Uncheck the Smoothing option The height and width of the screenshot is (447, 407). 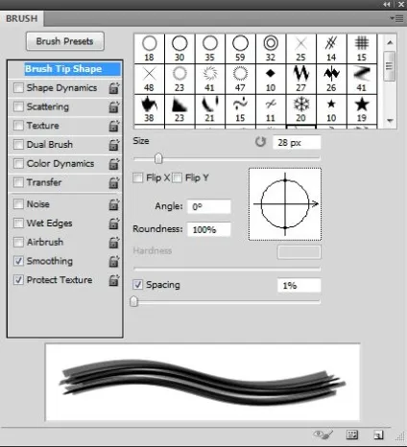pyautogui.click(x=18, y=261)
